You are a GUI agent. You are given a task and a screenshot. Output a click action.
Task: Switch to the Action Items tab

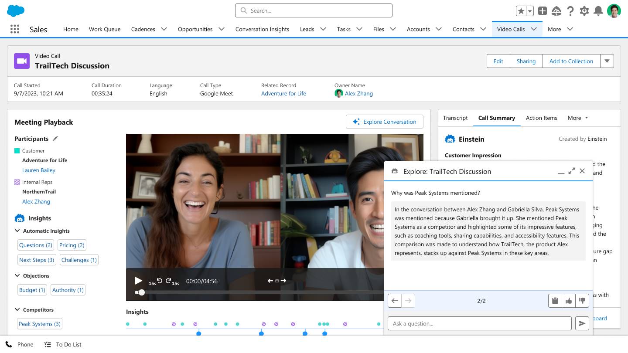click(541, 118)
